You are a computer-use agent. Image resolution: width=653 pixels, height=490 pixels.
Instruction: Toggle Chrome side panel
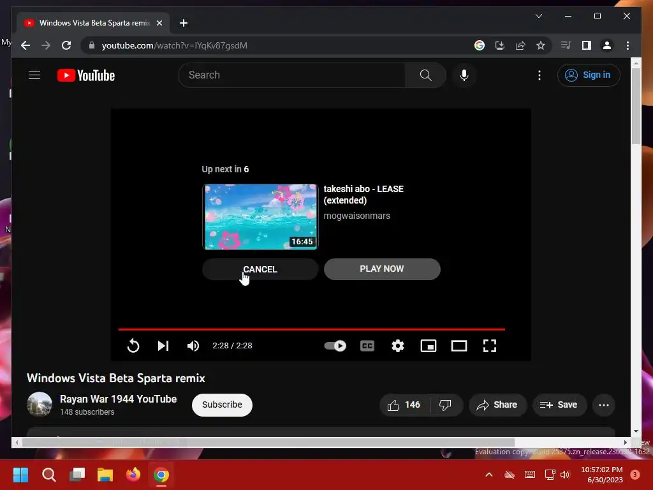[x=587, y=45]
